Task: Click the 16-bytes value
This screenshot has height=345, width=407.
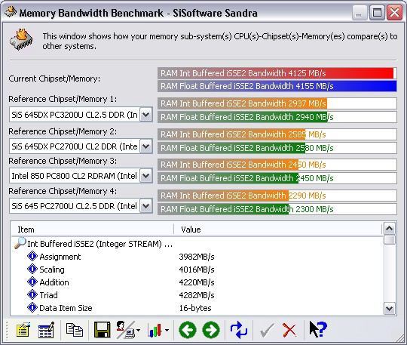Action: pos(195,308)
